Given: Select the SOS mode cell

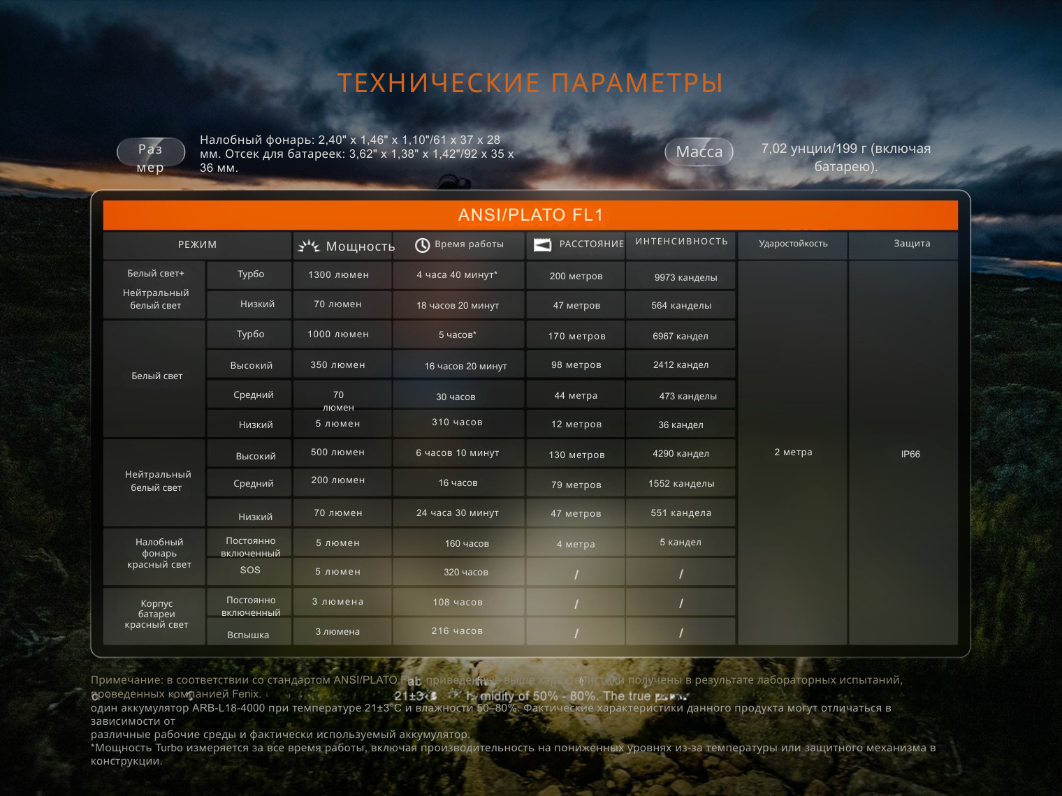Looking at the screenshot, I should coord(250,570).
